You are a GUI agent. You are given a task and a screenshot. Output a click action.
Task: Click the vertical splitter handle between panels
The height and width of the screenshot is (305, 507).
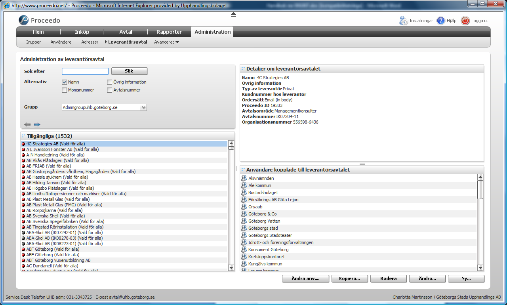tap(236, 168)
